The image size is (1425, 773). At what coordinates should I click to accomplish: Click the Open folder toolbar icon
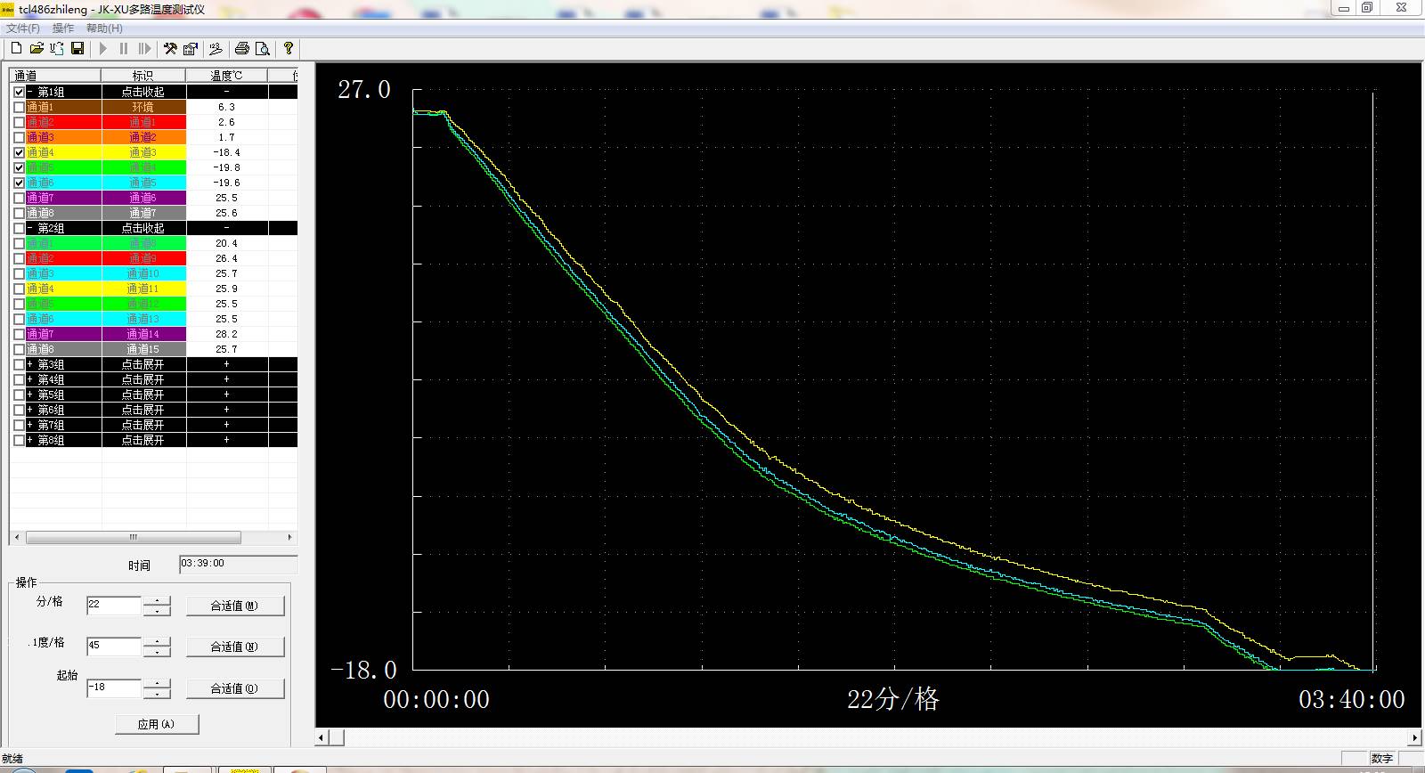coord(37,49)
